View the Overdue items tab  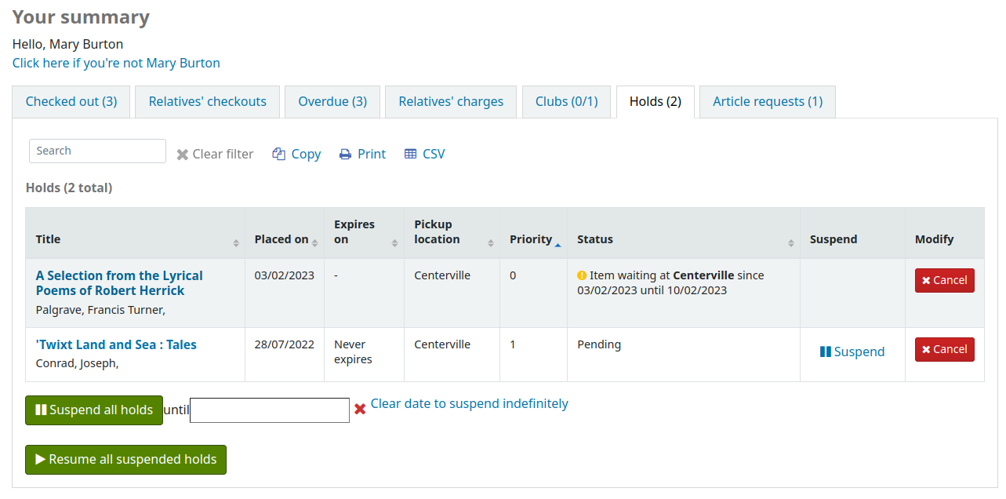coord(332,101)
